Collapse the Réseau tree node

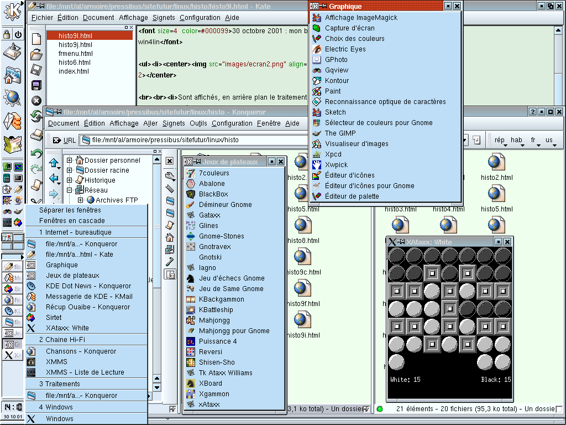[x=70, y=190]
